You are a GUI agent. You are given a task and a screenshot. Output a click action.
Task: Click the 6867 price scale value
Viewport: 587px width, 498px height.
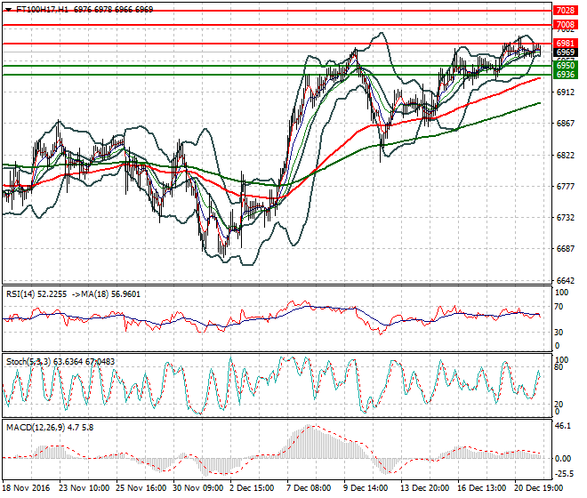coord(566,124)
